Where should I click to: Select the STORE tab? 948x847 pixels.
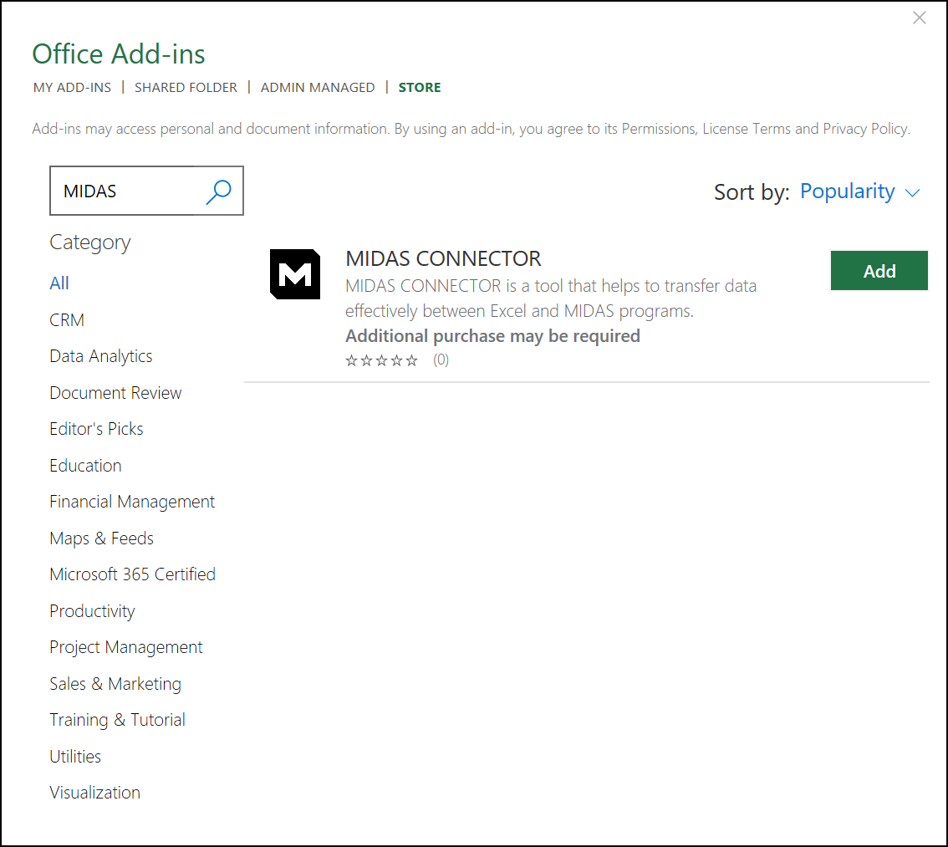click(x=420, y=87)
